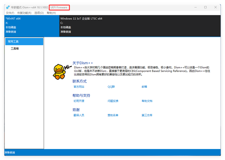Click the 关于Dism++ heading

coord(83,63)
